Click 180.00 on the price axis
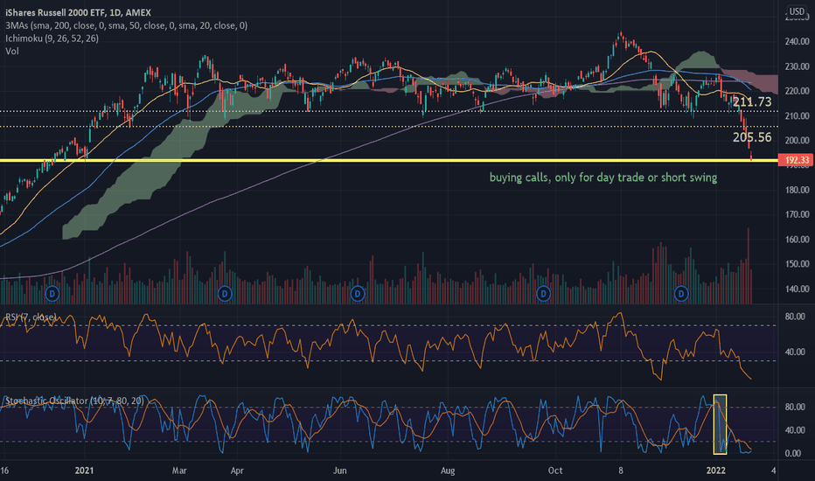 pos(797,190)
